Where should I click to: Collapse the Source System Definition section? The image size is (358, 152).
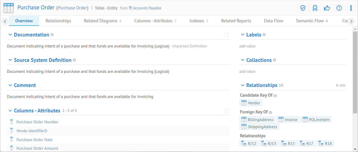(10, 60)
